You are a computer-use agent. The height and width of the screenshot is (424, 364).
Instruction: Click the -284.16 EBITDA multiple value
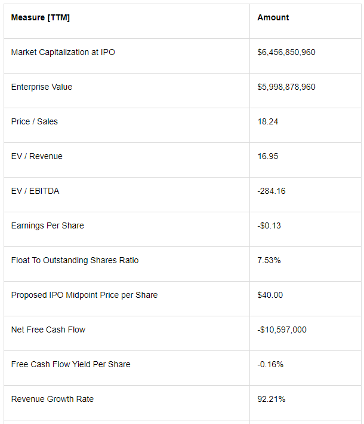[x=272, y=191]
